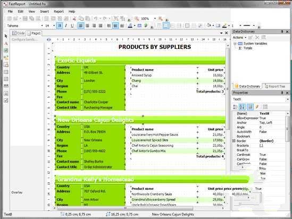Click the font color icon

pos(130,26)
